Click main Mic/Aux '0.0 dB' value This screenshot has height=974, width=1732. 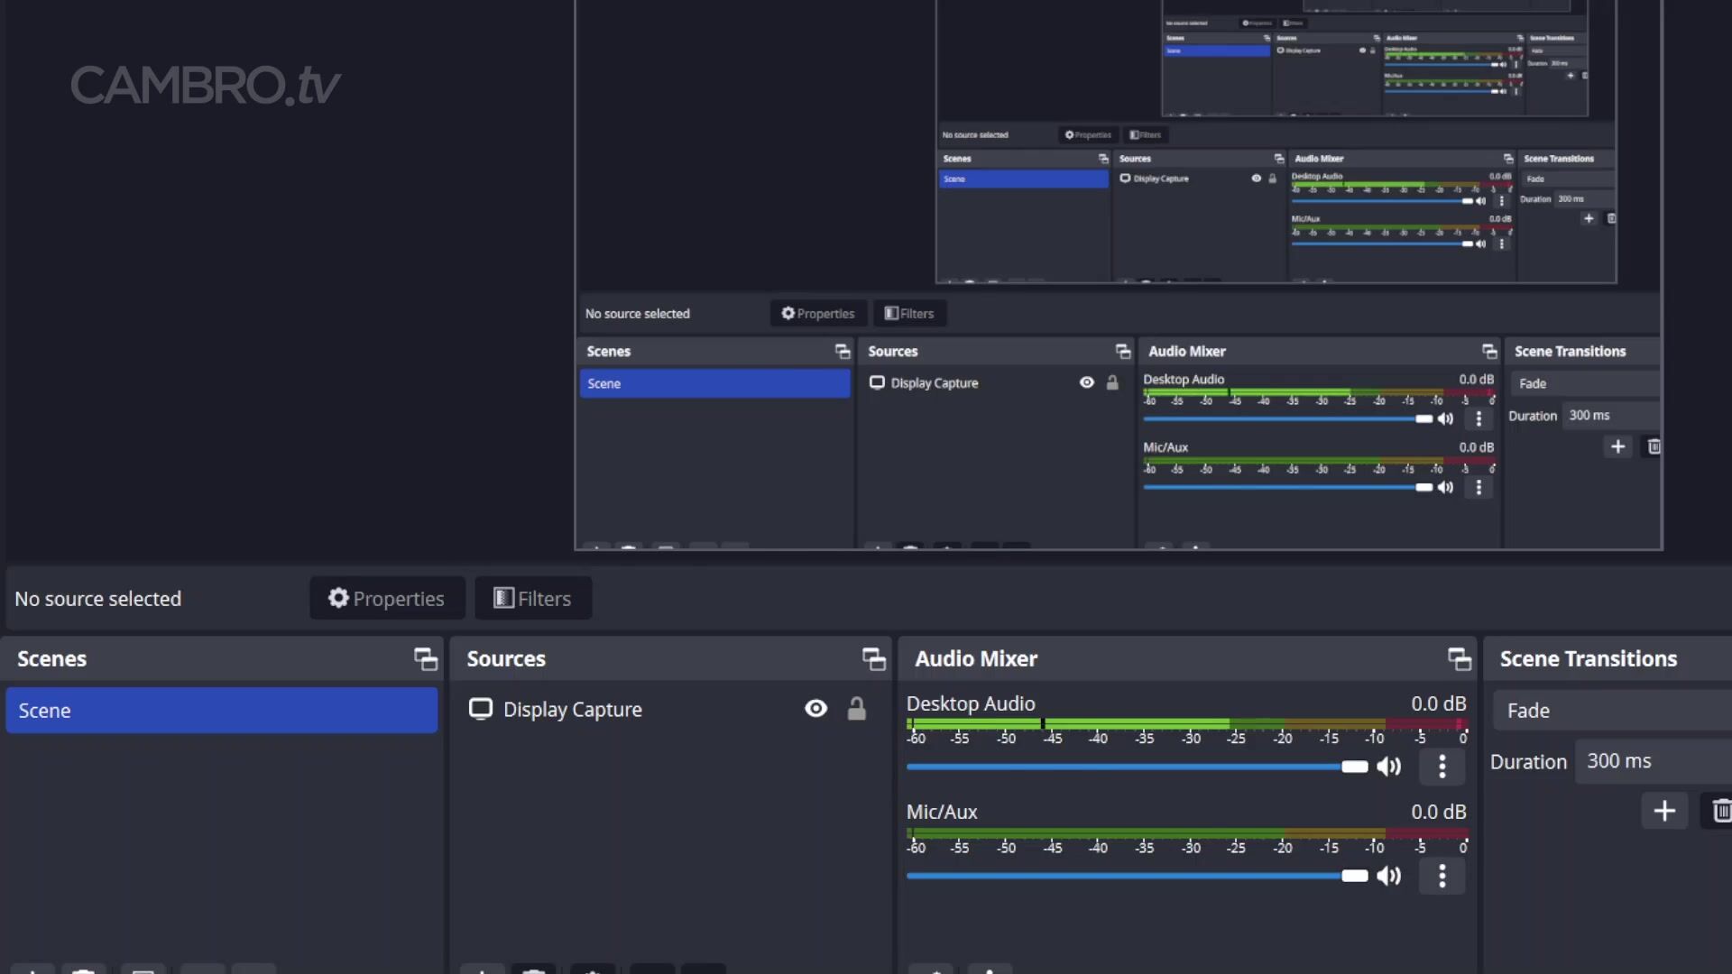tap(1438, 813)
